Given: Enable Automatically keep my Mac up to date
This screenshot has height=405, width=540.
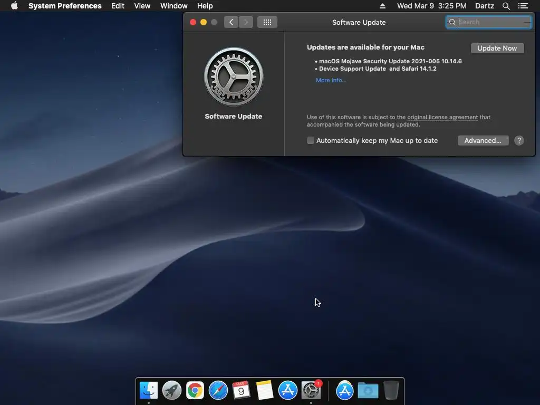Looking at the screenshot, I should [311, 140].
